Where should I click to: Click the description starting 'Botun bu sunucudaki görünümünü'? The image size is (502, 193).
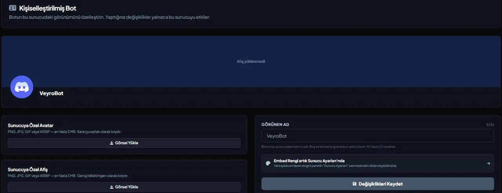pos(109,17)
